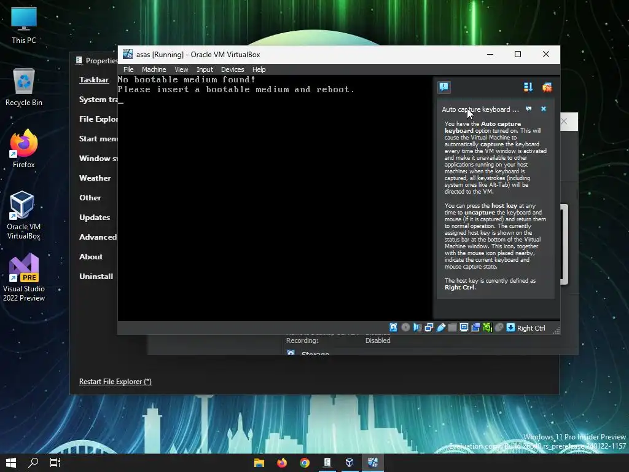Click the forbid icon beside Auto capture keyboard
Screen dimensions: 629x472
[x=529, y=109]
